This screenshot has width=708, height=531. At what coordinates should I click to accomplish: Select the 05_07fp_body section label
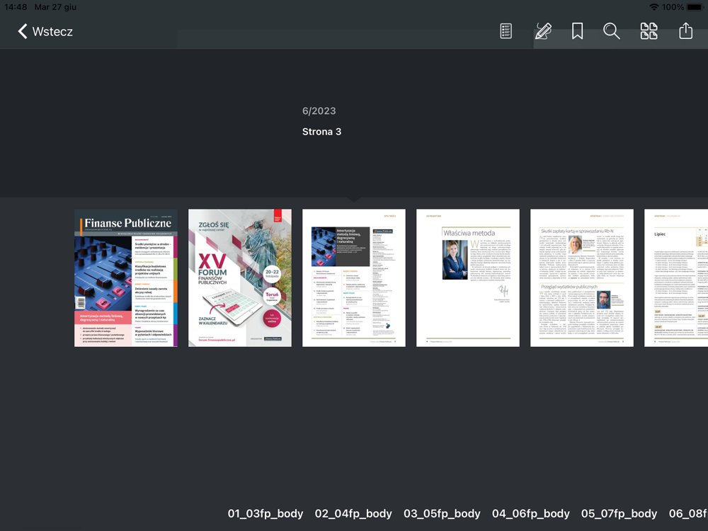point(619,513)
